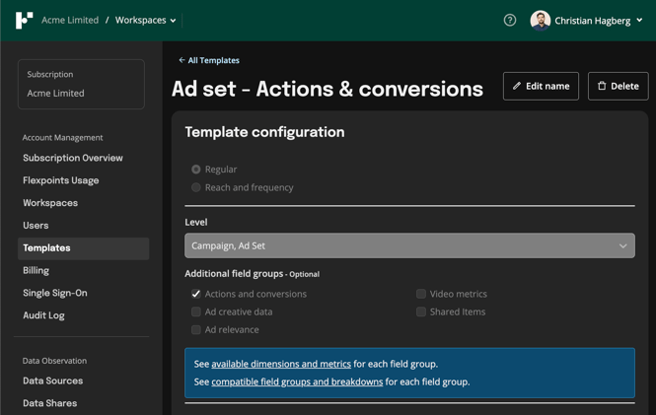656x415 pixels.
Task: Open the help question mark icon
Action: pyautogui.click(x=510, y=20)
